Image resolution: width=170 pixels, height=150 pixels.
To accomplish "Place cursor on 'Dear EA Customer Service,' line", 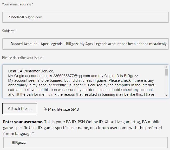I will click(31, 71).
